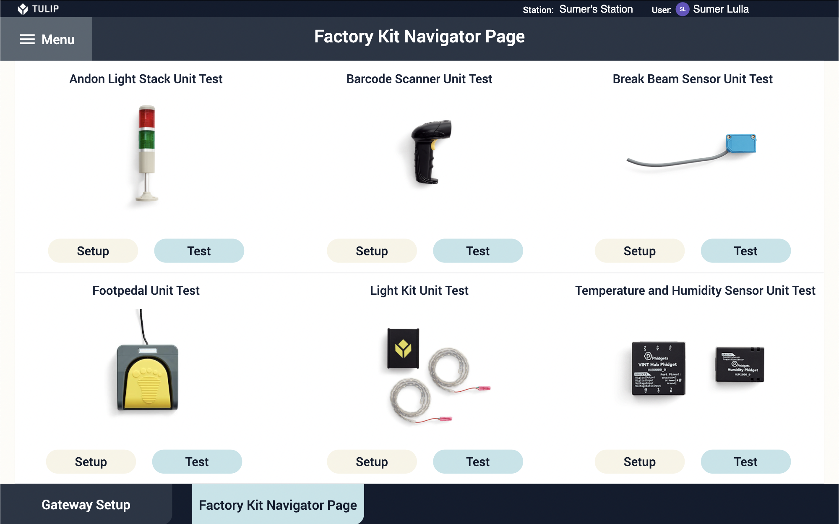Image resolution: width=839 pixels, height=524 pixels.
Task: Open Setup for Light Kit
Action: point(372,461)
